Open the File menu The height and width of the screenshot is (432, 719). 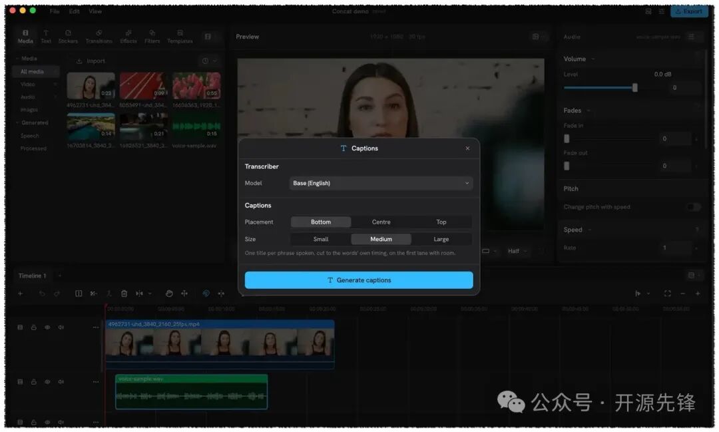pyautogui.click(x=55, y=11)
